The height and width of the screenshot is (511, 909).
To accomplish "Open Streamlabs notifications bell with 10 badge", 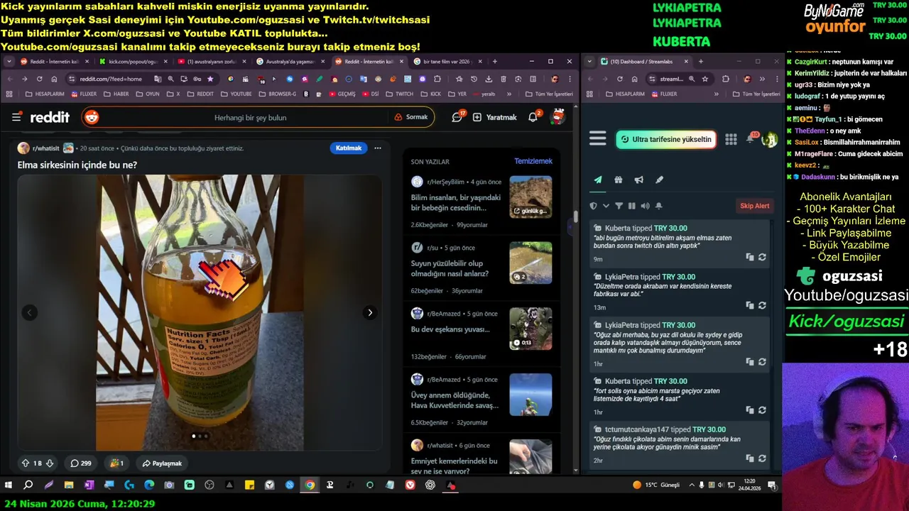I will pyautogui.click(x=751, y=138).
